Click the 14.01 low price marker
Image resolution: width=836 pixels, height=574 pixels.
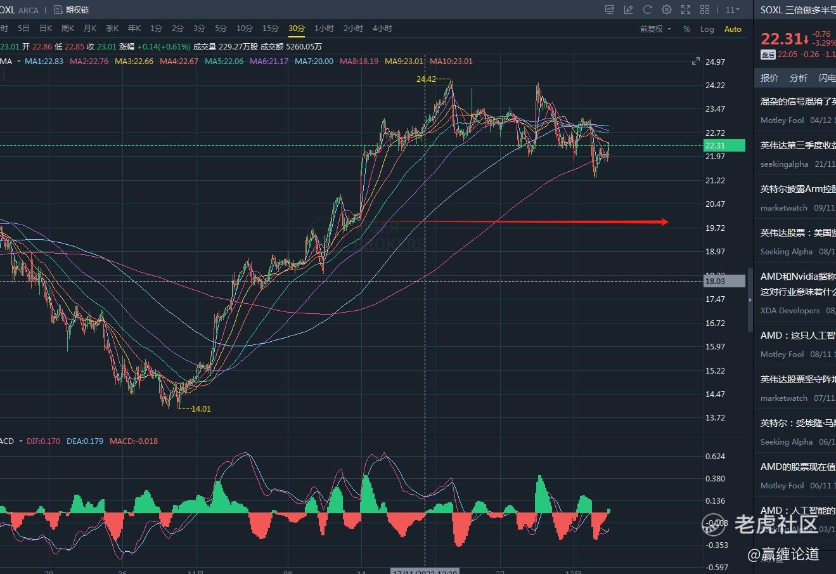(201, 409)
